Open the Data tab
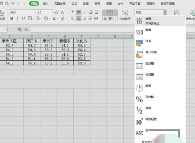Viewport: 195px width, 143px height. [x=86, y=4]
